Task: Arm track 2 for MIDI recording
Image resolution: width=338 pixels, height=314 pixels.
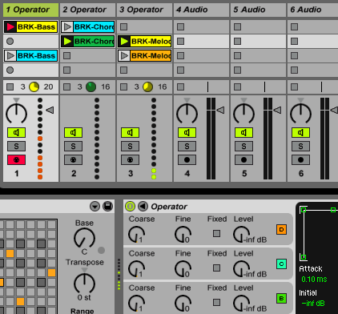Action: coord(73,159)
